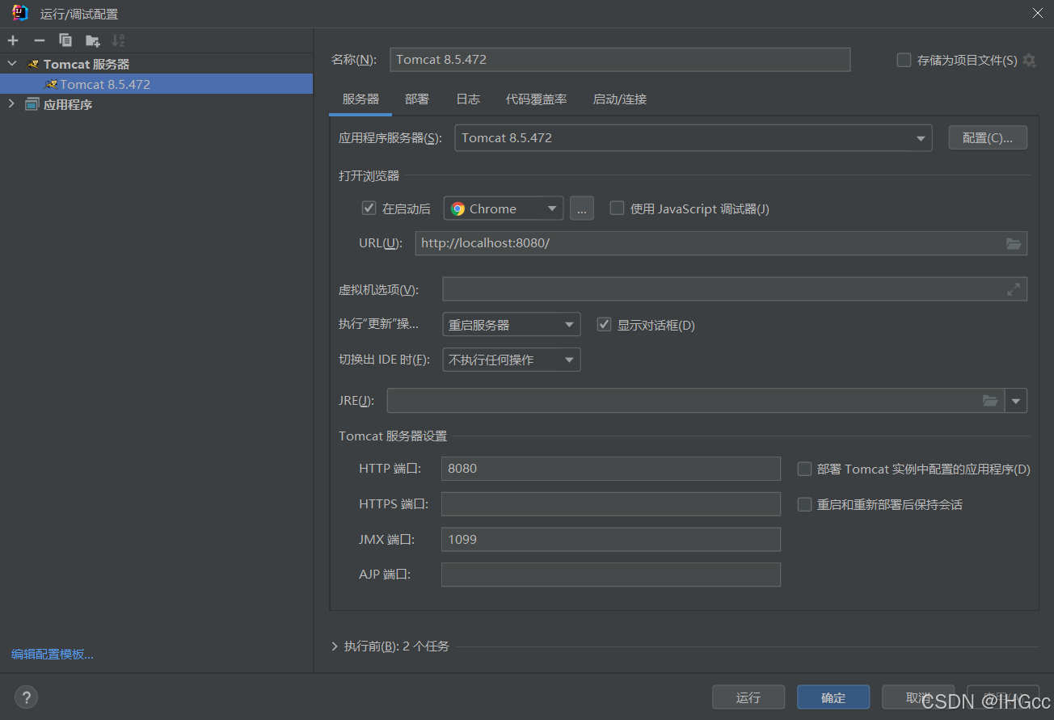This screenshot has width=1054, height=720.
Task: Expand the 执行前 tasks section
Action: [x=335, y=646]
